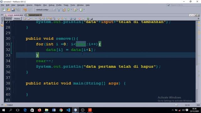Expand Profile Project dropdown arrow

[84, 10]
